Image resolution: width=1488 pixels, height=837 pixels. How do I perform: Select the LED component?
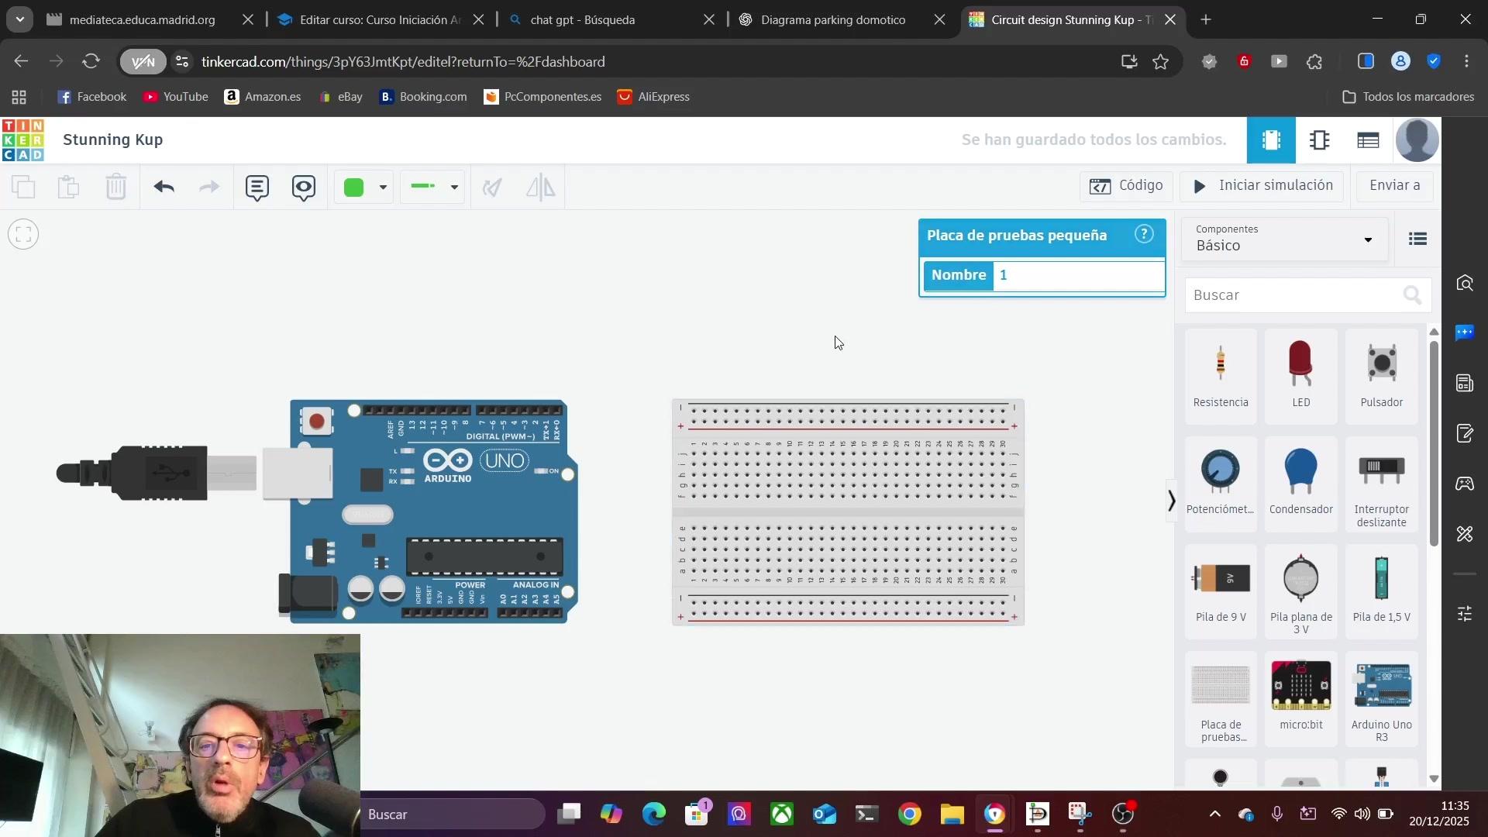pyautogui.click(x=1300, y=374)
